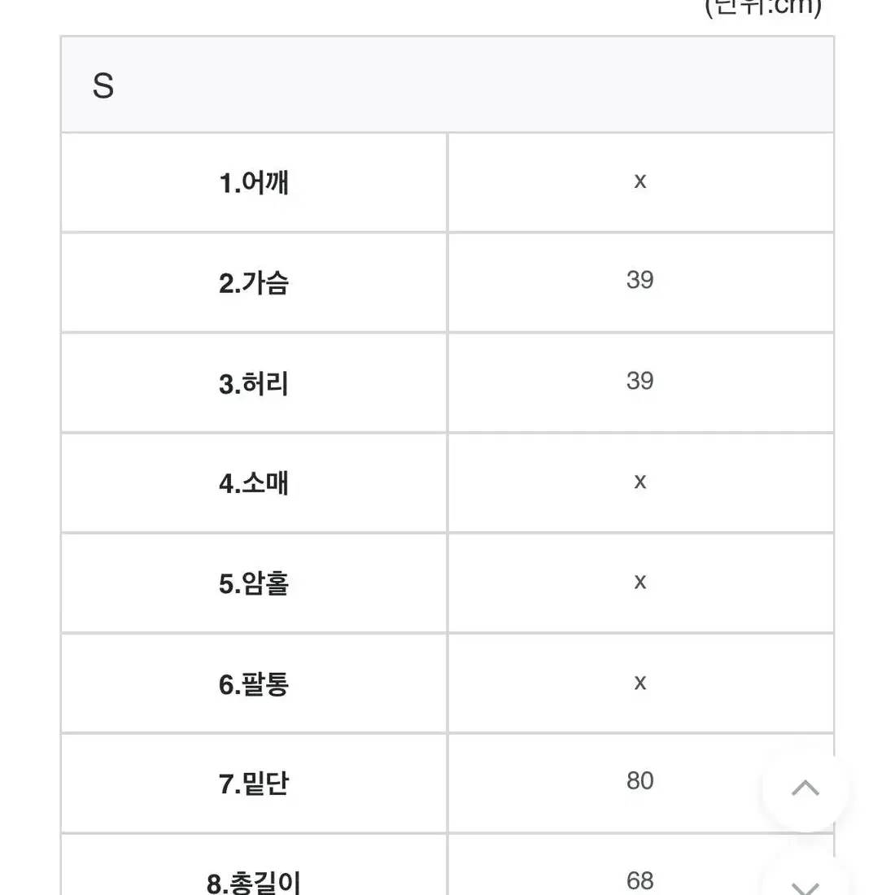Click the x value for 소매
The width and height of the screenshot is (895, 895).
pos(640,482)
